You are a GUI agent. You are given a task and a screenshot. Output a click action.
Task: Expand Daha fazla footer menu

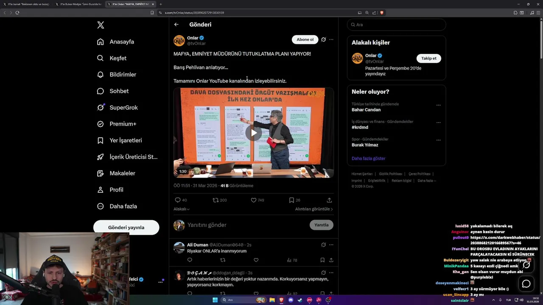coord(427,181)
